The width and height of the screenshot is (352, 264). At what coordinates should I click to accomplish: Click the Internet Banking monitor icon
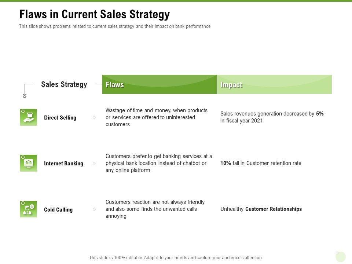pos(29,163)
